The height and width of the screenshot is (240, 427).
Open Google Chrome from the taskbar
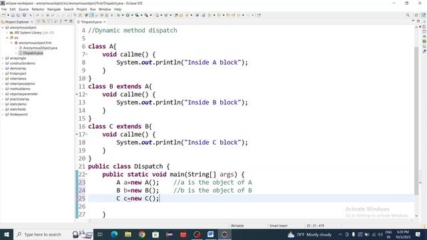click(x=141, y=234)
